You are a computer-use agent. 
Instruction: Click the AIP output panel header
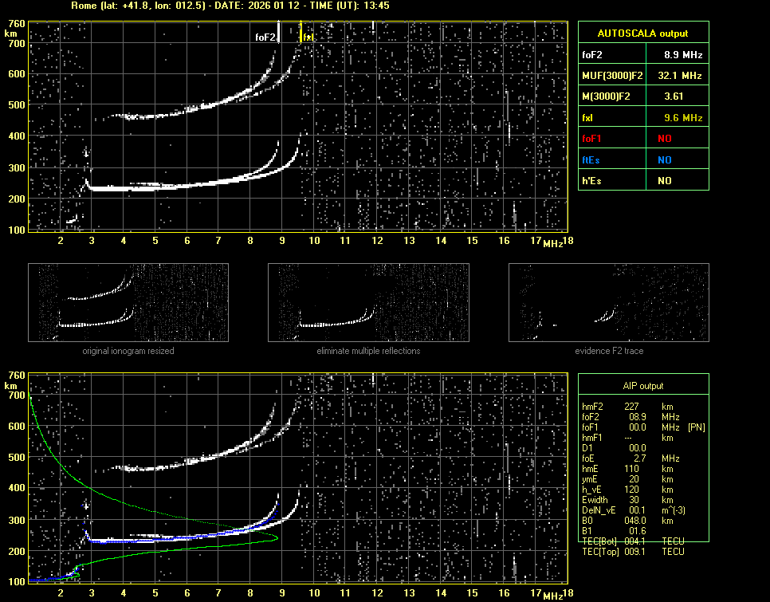[642, 386]
